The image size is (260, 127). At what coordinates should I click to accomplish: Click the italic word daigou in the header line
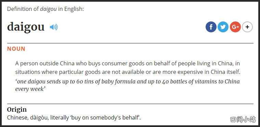(49, 9)
